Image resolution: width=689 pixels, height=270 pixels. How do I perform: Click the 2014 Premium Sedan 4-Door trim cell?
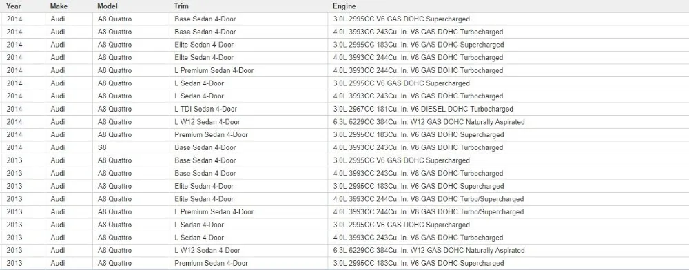(x=211, y=135)
